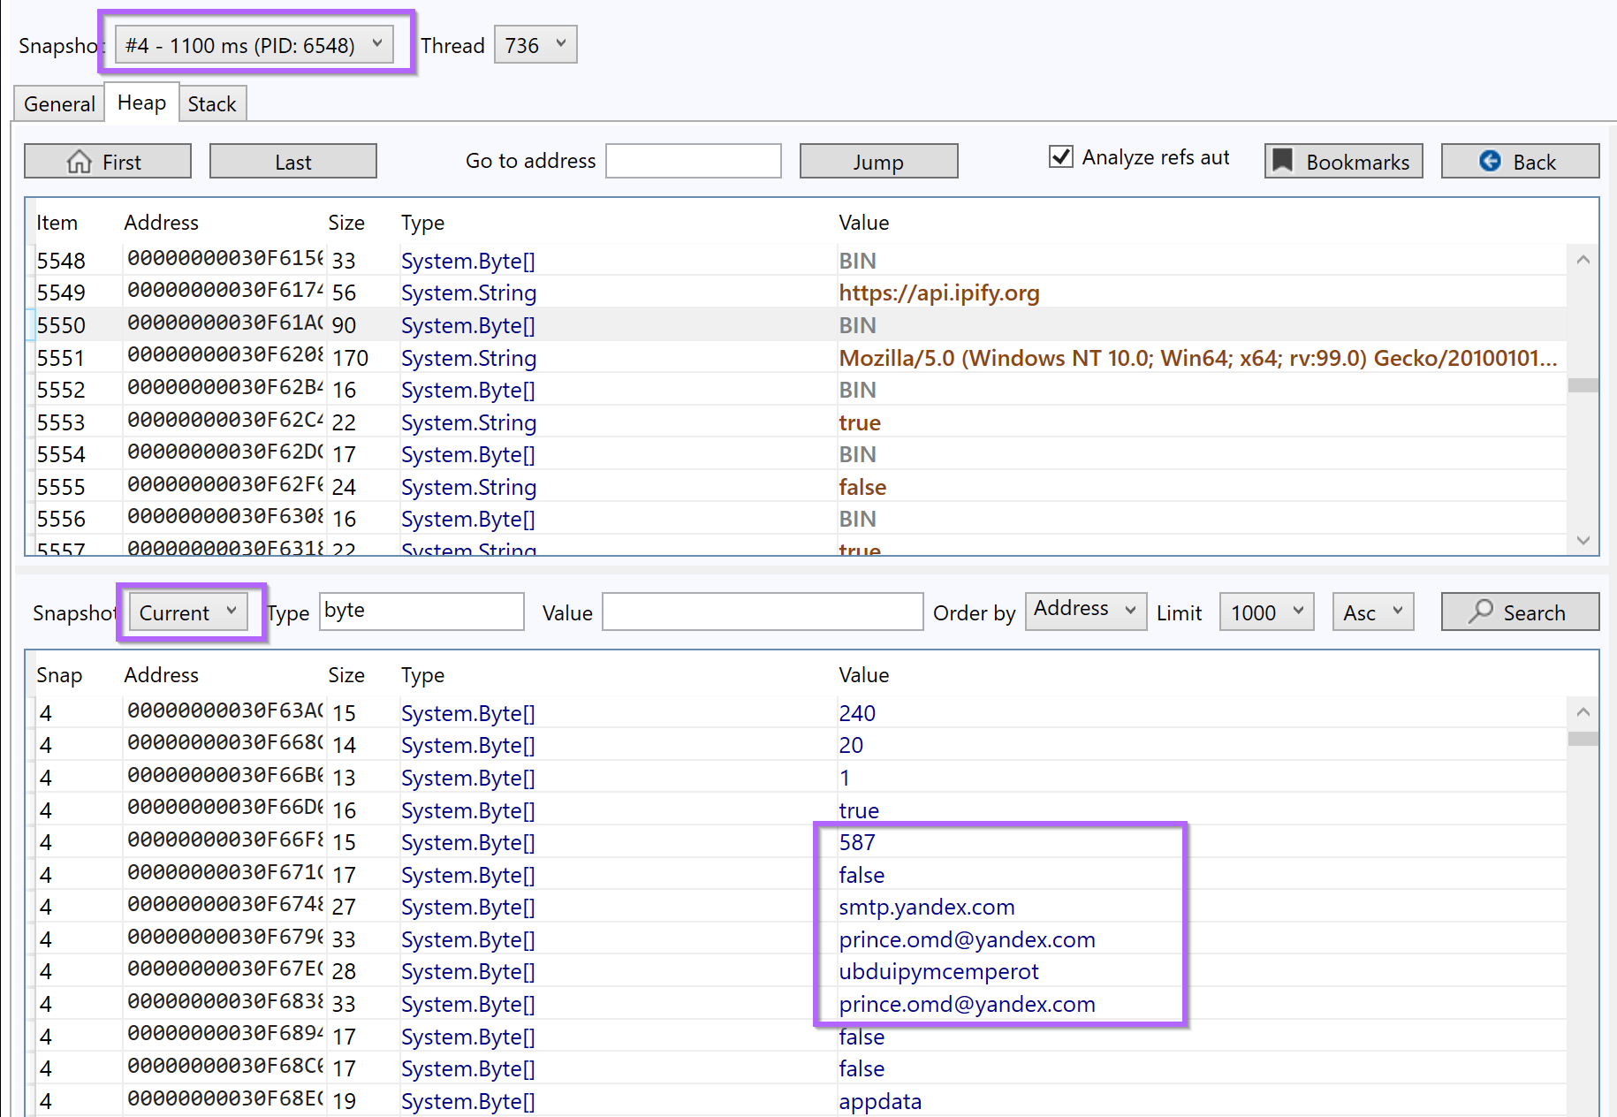Open the Order by Address dropdown
Image resolution: width=1617 pixels, height=1117 pixels.
pos(1086,611)
